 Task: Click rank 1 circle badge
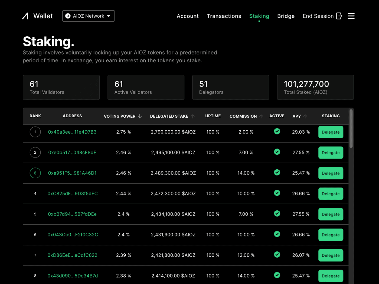(x=35, y=132)
